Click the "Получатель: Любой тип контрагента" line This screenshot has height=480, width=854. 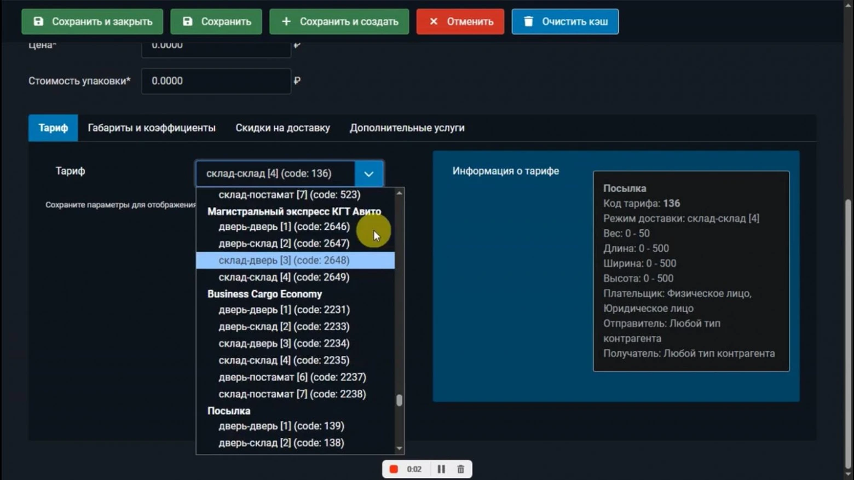(689, 354)
